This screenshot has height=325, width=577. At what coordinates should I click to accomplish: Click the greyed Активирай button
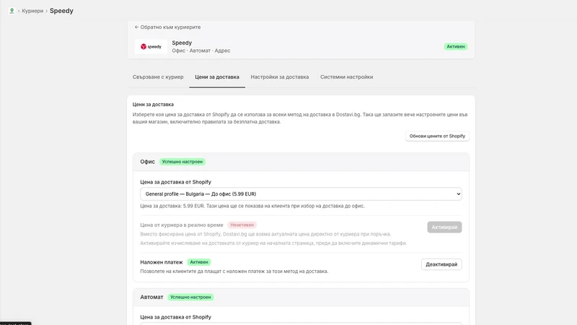click(444, 227)
